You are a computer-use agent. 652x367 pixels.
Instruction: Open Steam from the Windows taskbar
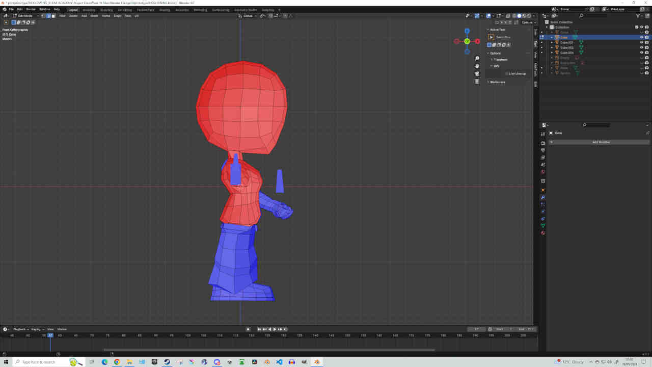click(167, 362)
